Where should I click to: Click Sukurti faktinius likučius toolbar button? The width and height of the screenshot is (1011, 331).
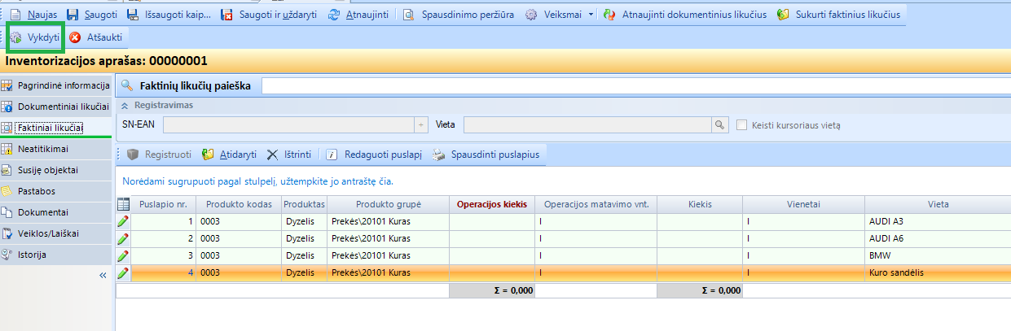[x=837, y=15]
